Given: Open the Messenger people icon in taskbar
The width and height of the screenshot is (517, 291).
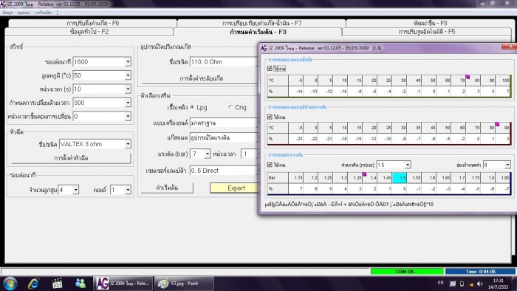Looking at the screenshot, I should tap(81, 283).
